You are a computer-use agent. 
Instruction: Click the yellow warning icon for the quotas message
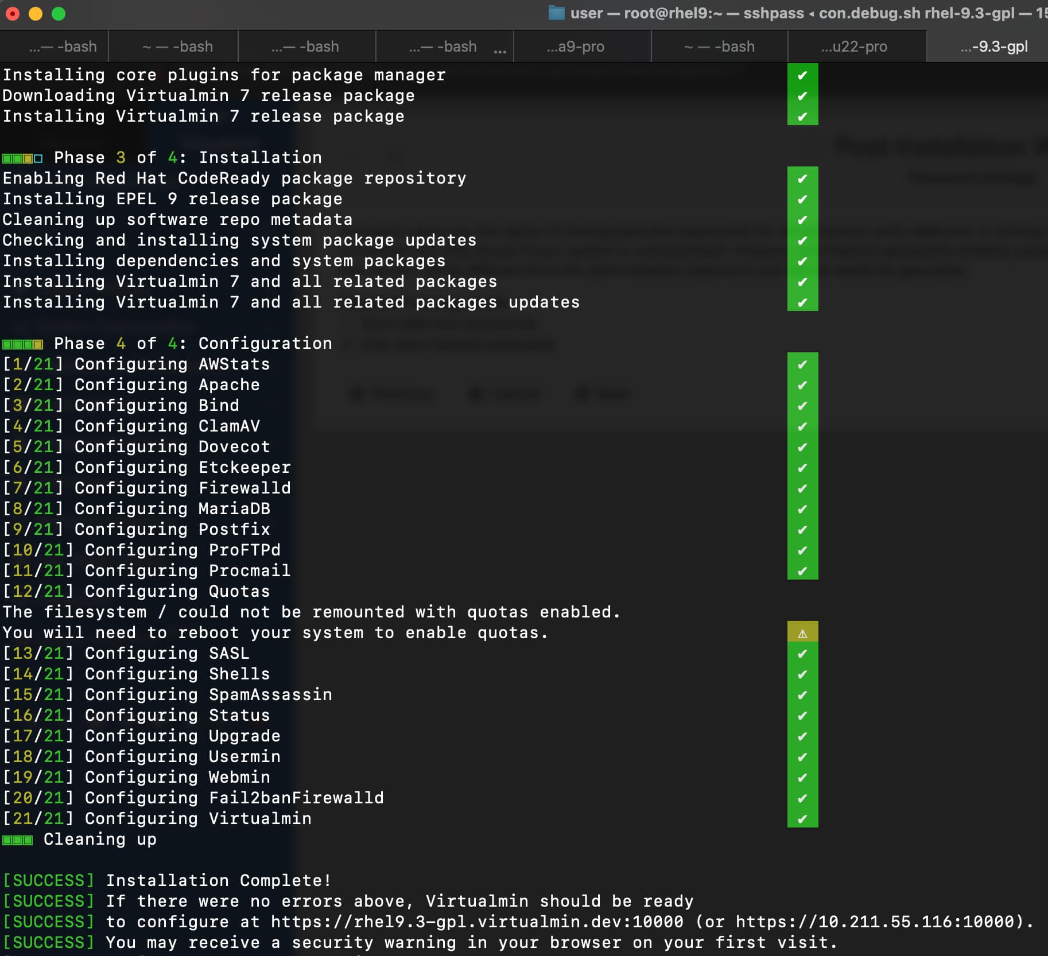click(802, 632)
